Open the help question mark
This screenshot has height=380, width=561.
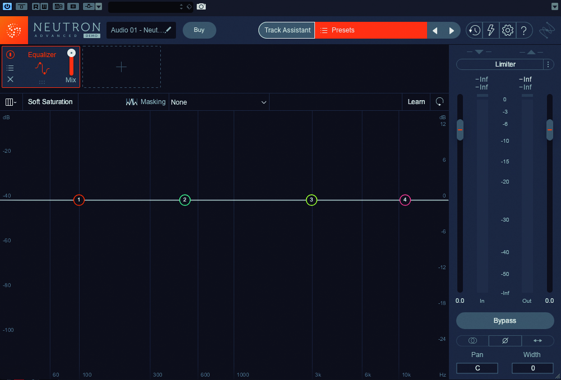pyautogui.click(x=524, y=30)
